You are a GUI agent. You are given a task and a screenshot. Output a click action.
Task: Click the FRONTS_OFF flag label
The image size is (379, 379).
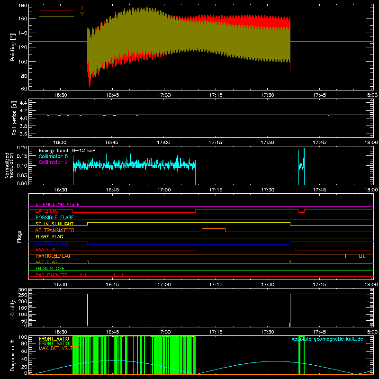point(50,269)
